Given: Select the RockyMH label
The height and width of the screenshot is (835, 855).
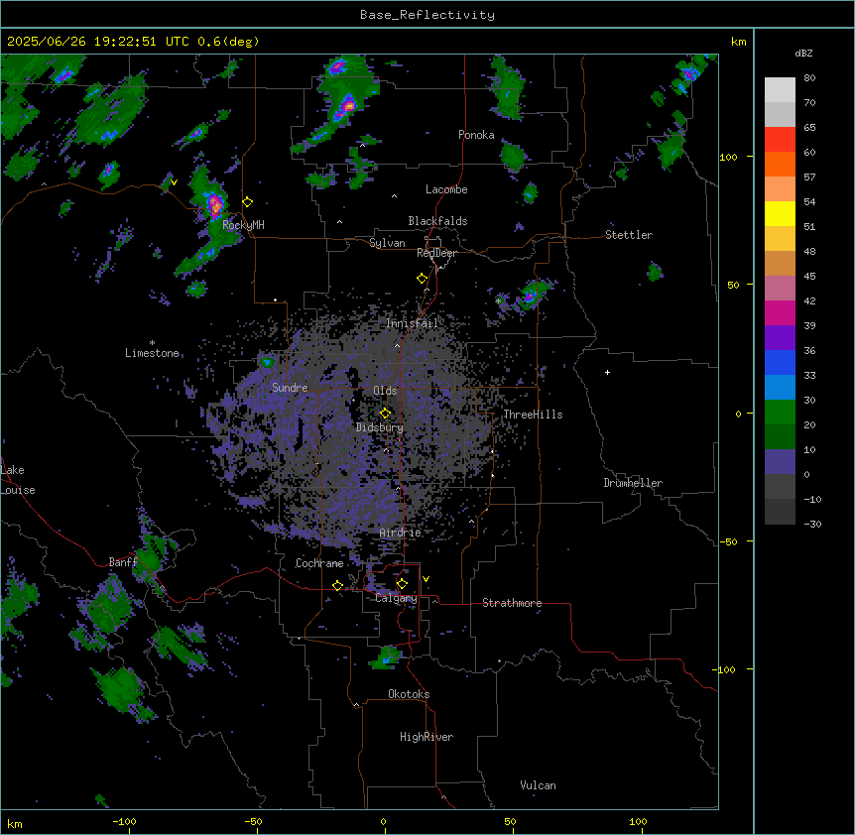Looking at the screenshot, I should [243, 225].
